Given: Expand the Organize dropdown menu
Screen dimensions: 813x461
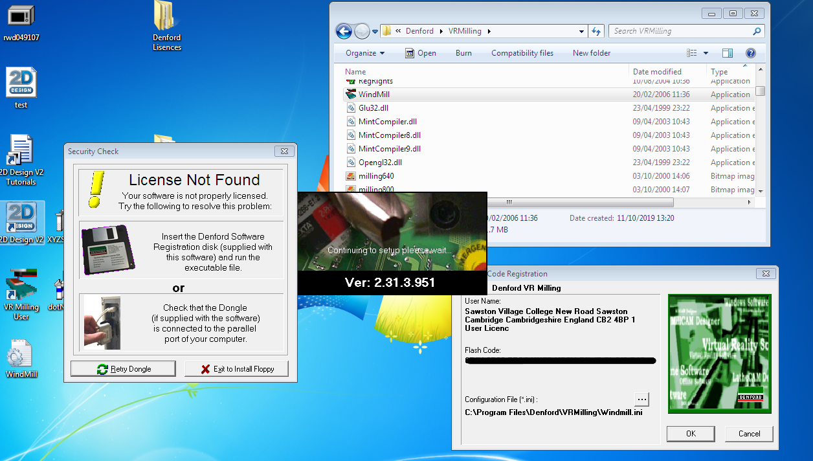Looking at the screenshot, I should (x=365, y=53).
